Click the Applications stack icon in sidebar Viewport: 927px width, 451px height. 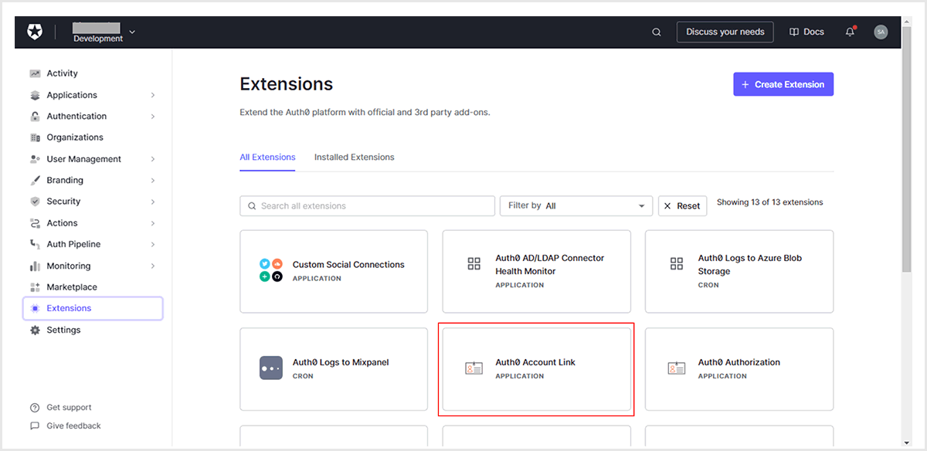35,95
